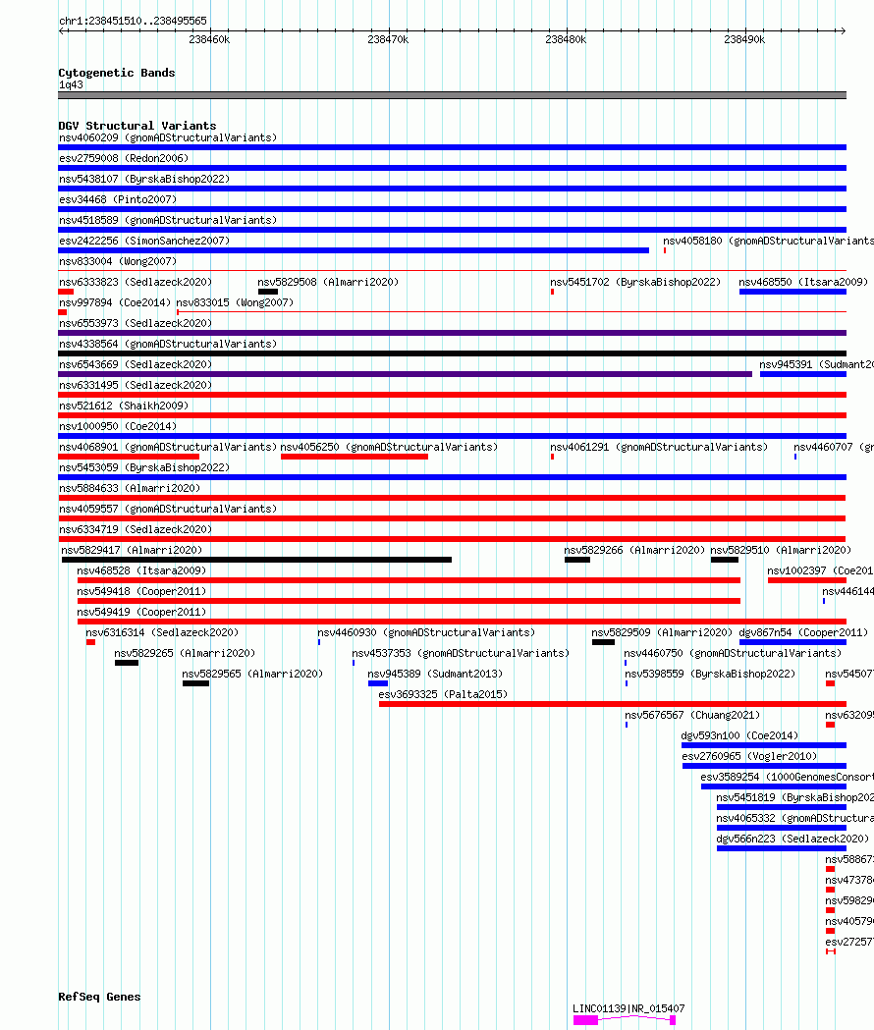This screenshot has height=1030, width=874.
Task: Click nsv5451819 ByrskaBishop label
Action: pos(795,797)
